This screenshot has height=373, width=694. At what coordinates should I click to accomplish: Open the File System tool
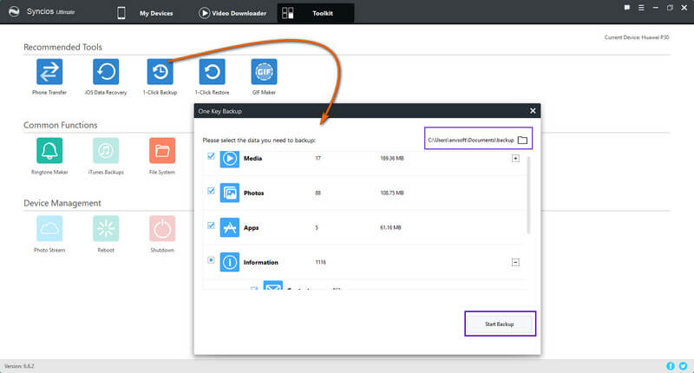[162, 150]
